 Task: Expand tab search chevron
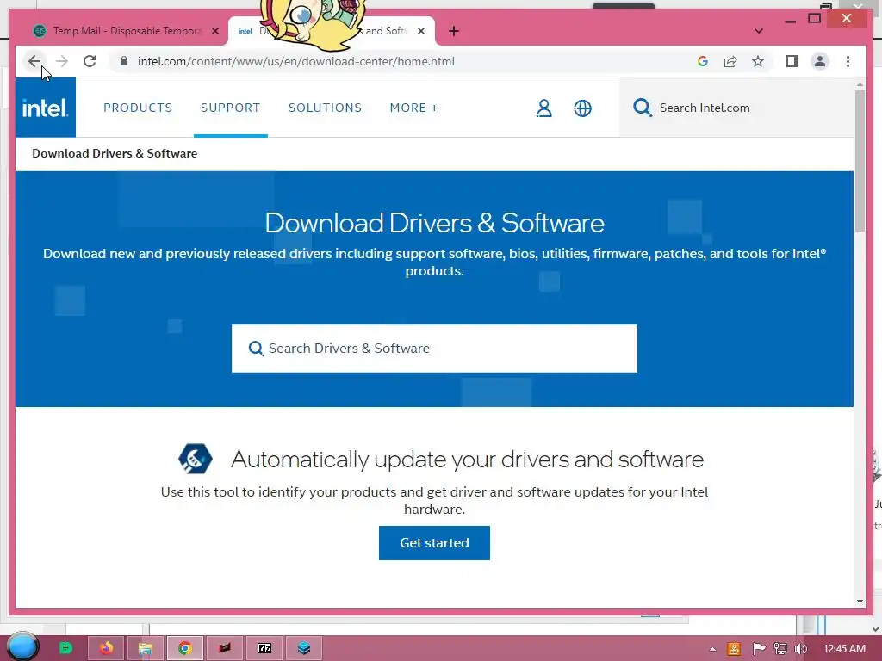[758, 31]
